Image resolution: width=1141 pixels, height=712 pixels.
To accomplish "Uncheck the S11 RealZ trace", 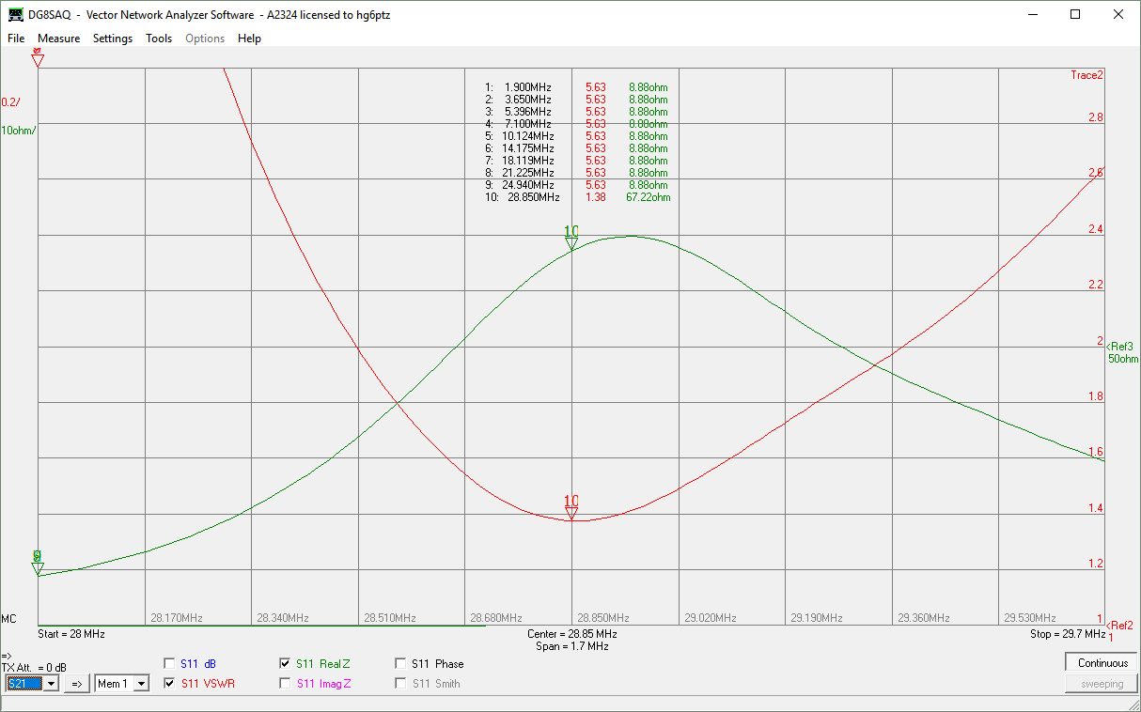I will [285, 663].
